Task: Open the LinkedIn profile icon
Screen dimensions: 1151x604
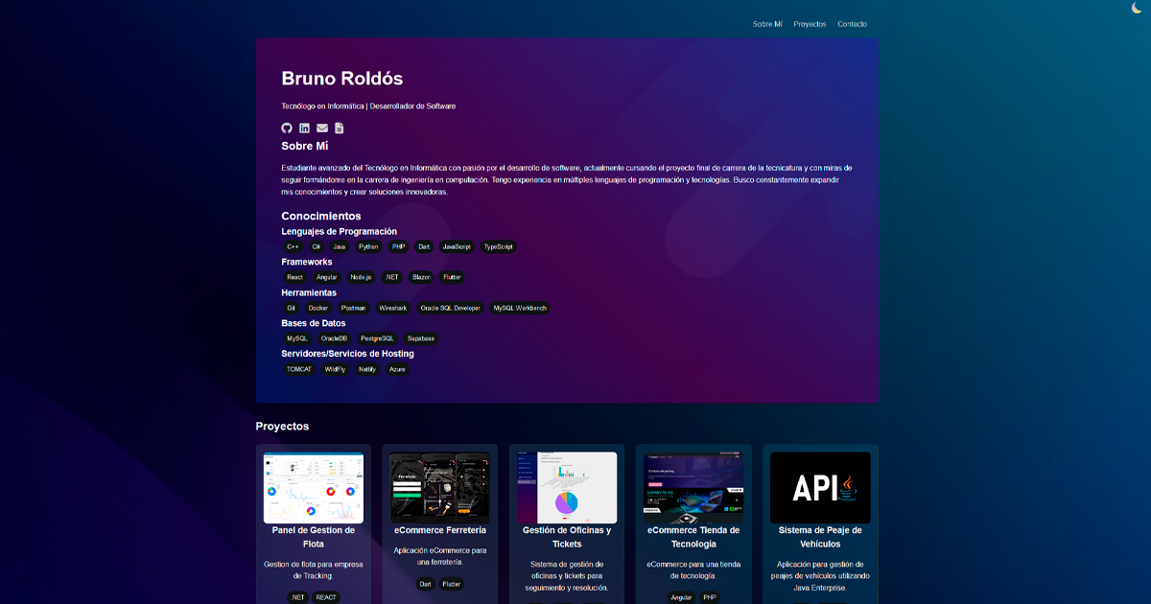Action: [304, 128]
